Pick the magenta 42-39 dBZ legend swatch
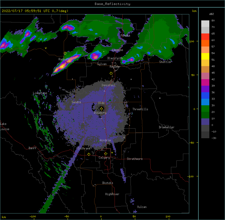Image resolution: width=225 pixels, height=220 pixels. coord(205,82)
